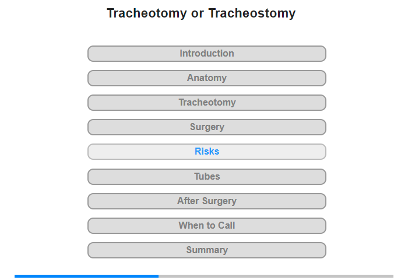Open Tubes, listed below Risks
Screen dimensions: 408x280
coord(207,176)
